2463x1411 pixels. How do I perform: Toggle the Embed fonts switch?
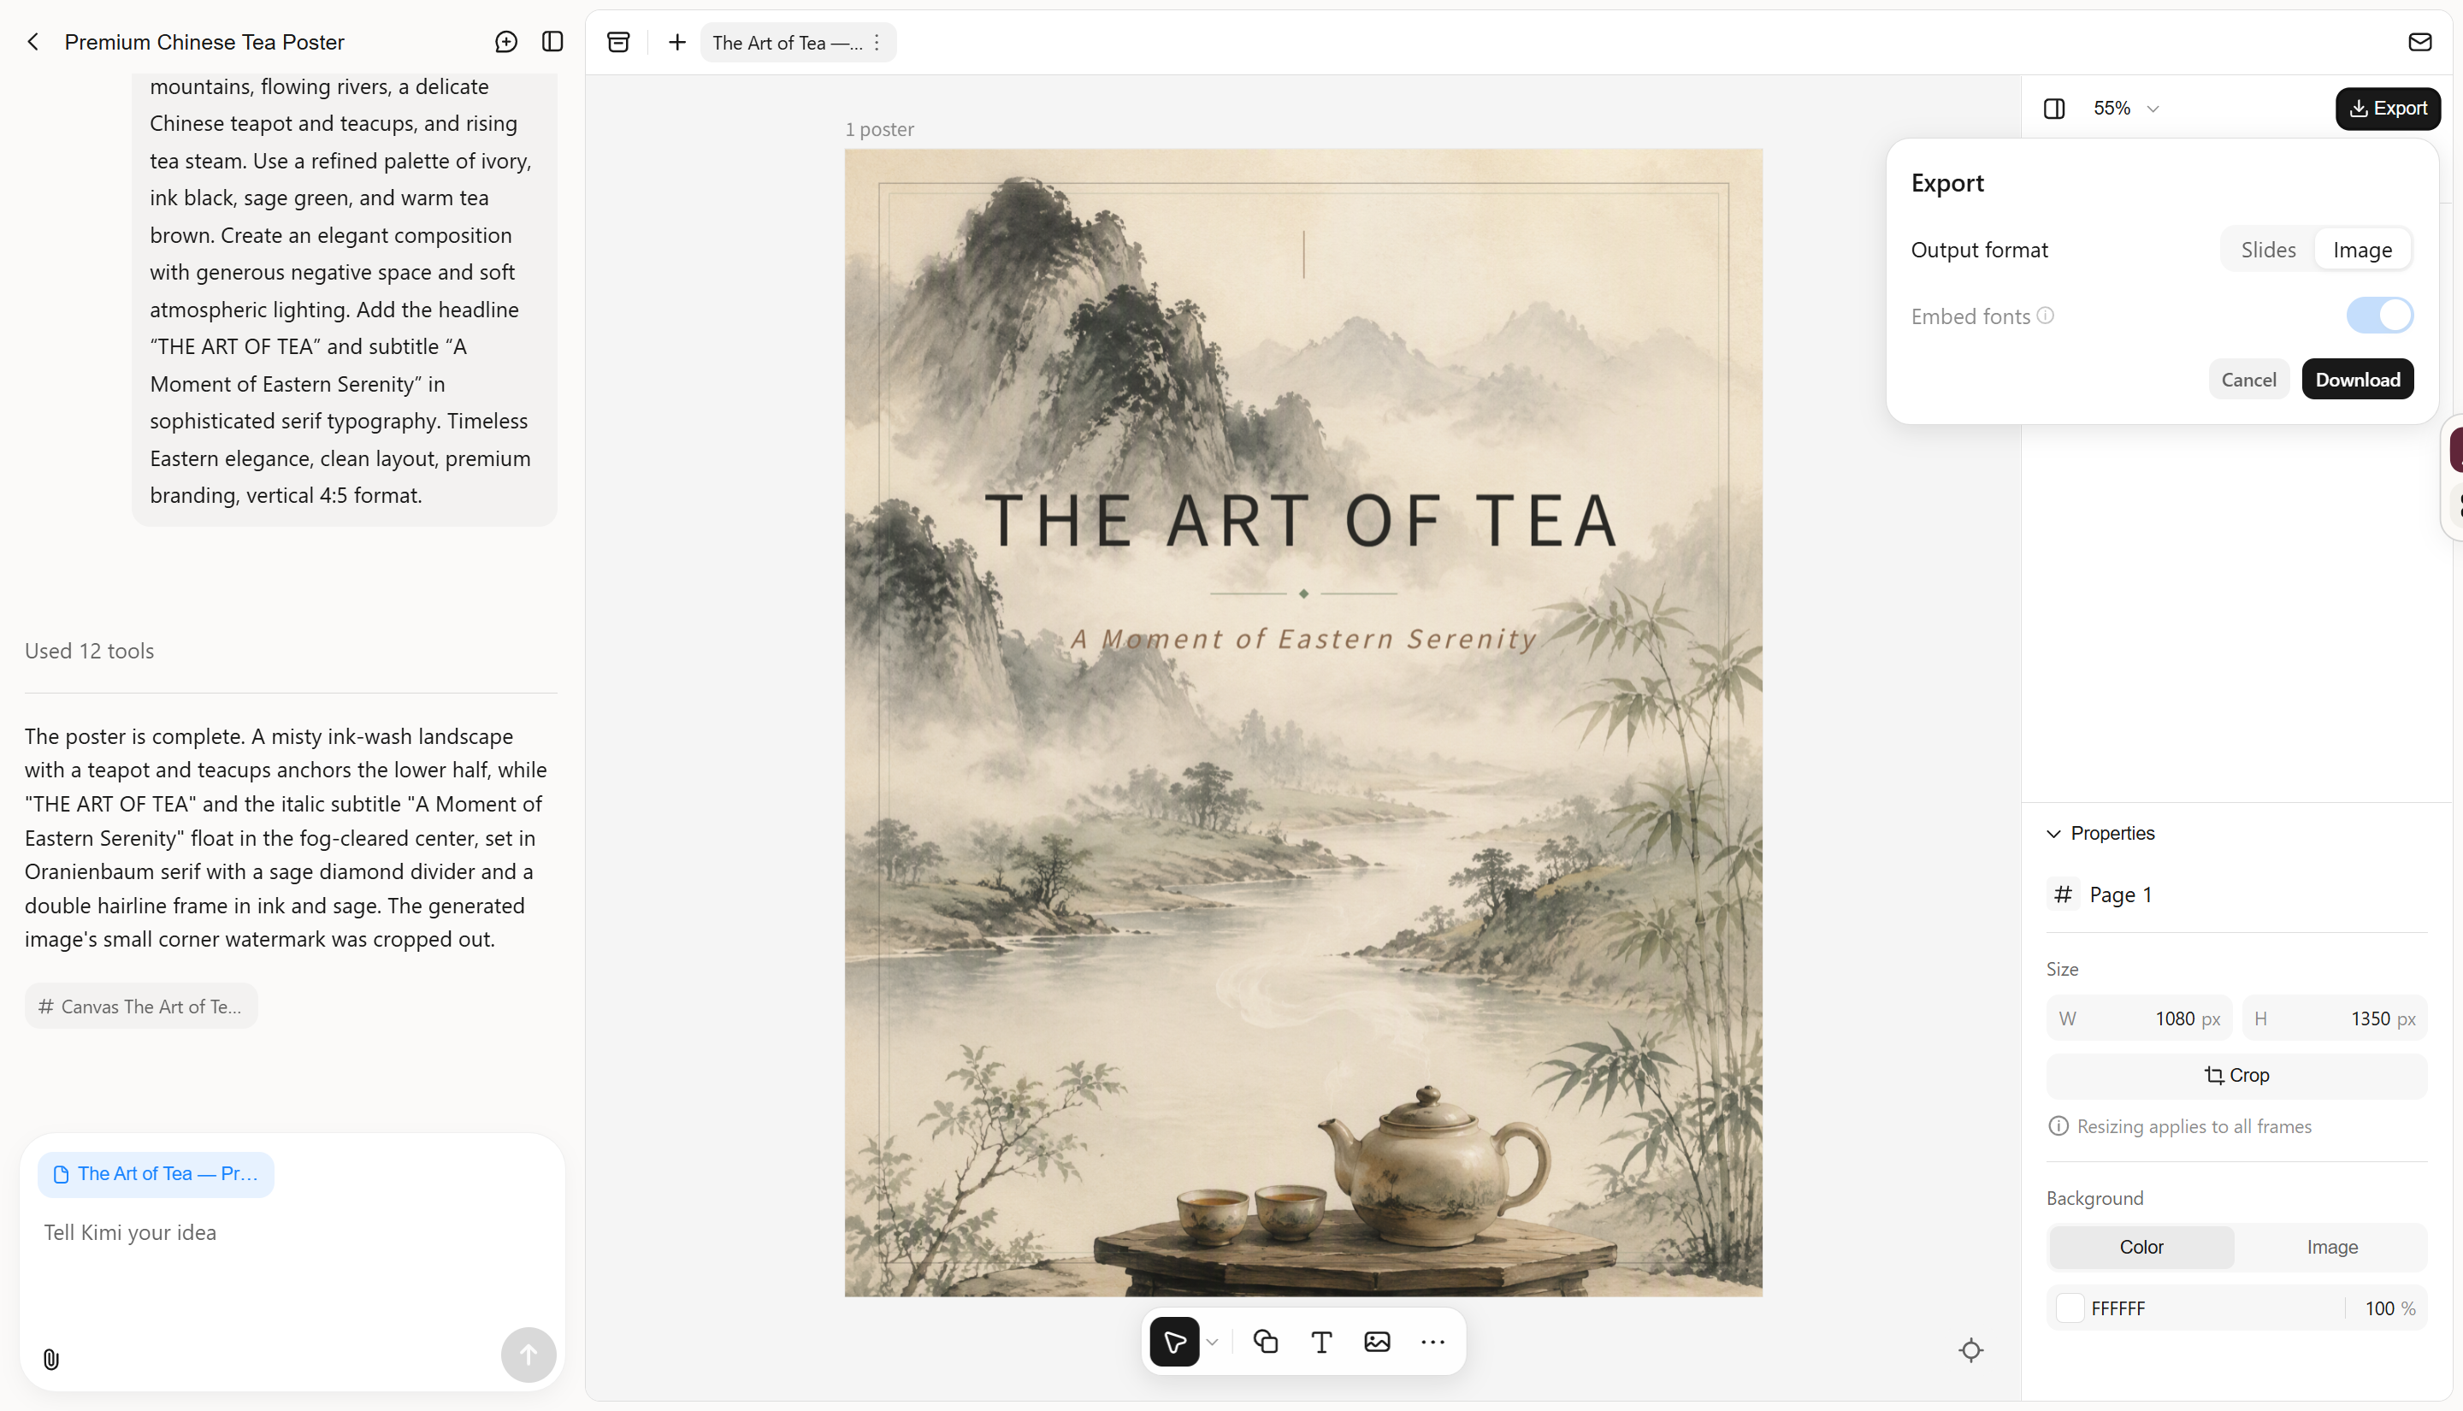click(x=2380, y=316)
